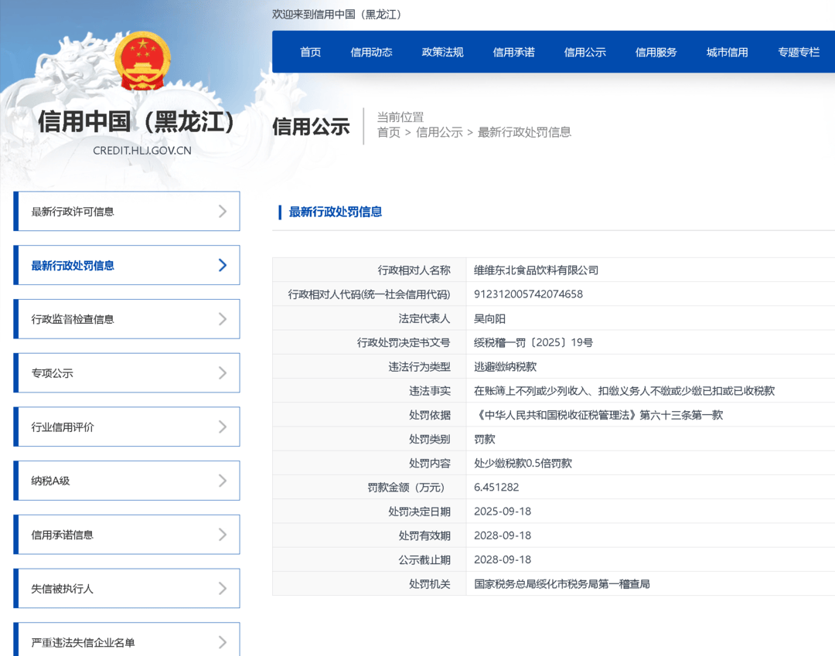Click the arrow beside 行政监督检查信息
835x656 pixels.
223,318
